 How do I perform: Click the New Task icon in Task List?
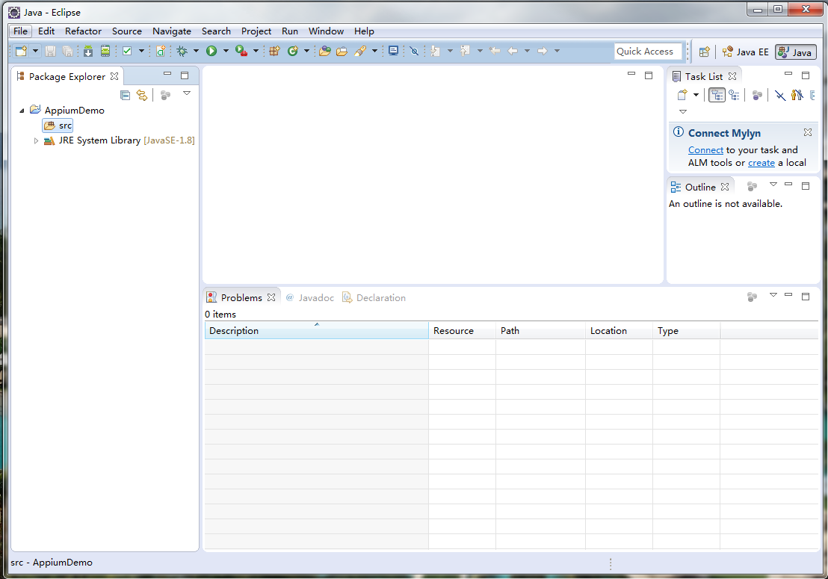tap(682, 95)
